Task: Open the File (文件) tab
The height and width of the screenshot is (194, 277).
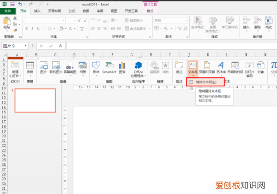Action: click(7, 11)
